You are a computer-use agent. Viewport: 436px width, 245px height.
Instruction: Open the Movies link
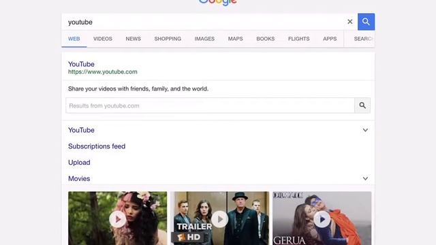click(x=79, y=178)
